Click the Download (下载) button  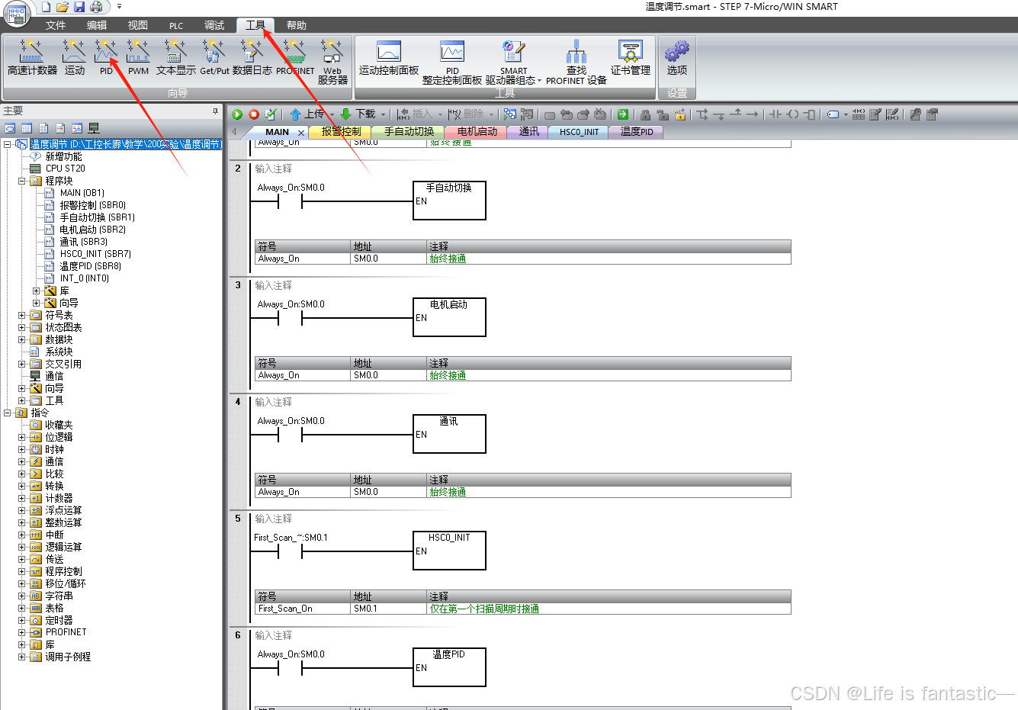(358, 114)
